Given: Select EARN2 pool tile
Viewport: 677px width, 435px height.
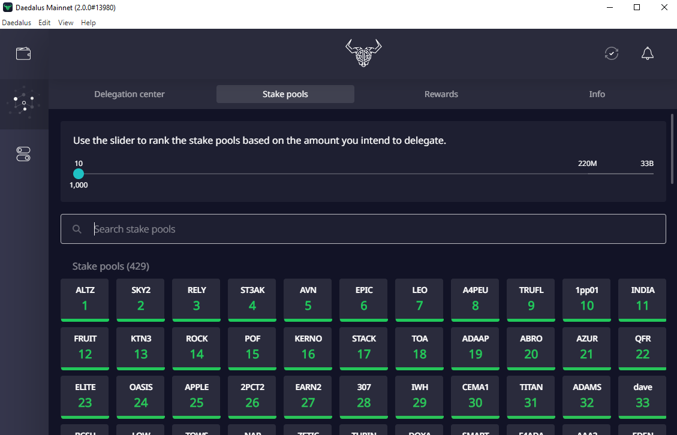Looking at the screenshot, I should point(308,397).
